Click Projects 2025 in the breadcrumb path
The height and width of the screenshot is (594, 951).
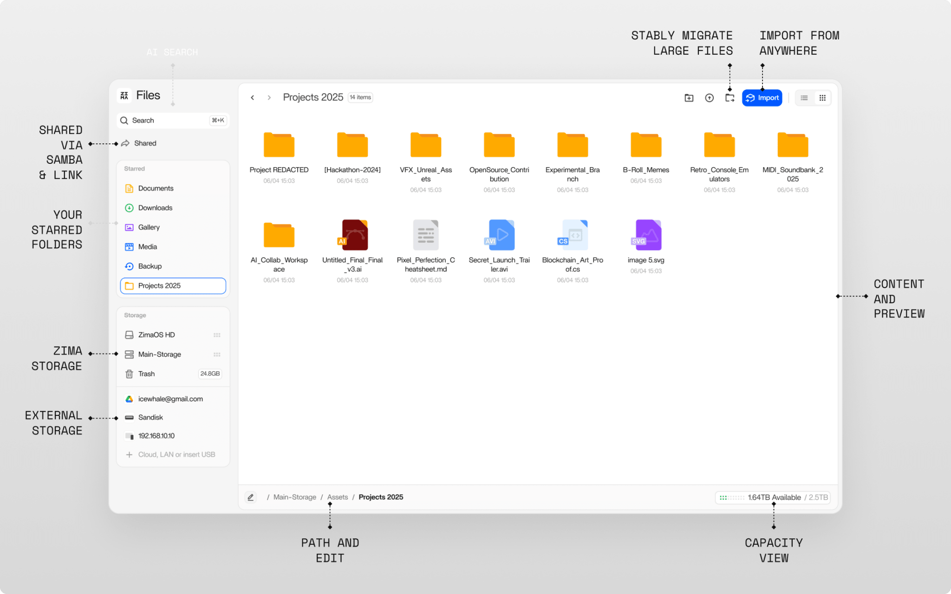pyautogui.click(x=381, y=497)
